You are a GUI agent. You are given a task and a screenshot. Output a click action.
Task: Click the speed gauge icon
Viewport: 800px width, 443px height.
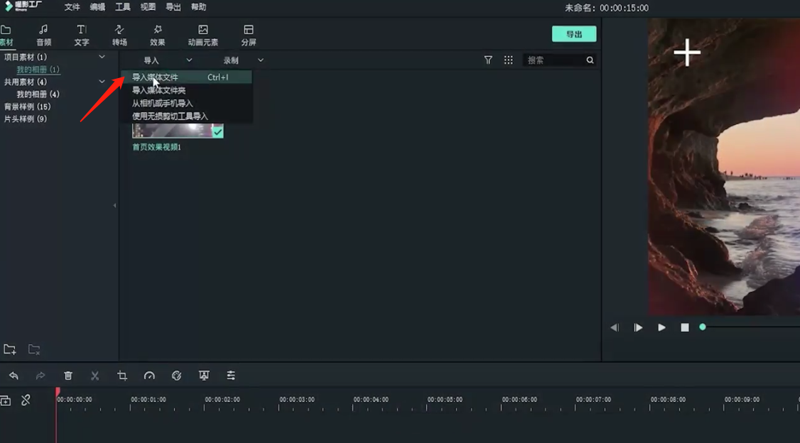(x=149, y=376)
